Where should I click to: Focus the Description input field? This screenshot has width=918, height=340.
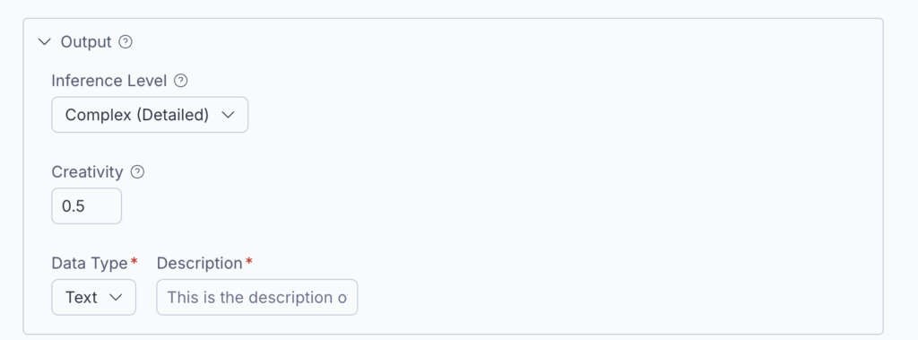point(257,297)
